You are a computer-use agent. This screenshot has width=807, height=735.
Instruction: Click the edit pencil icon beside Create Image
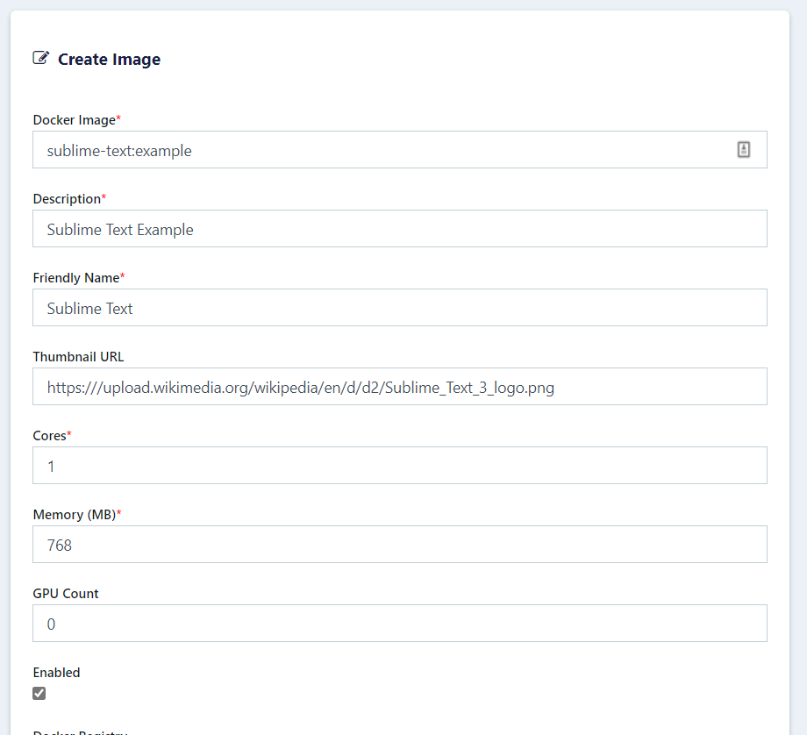[40, 59]
